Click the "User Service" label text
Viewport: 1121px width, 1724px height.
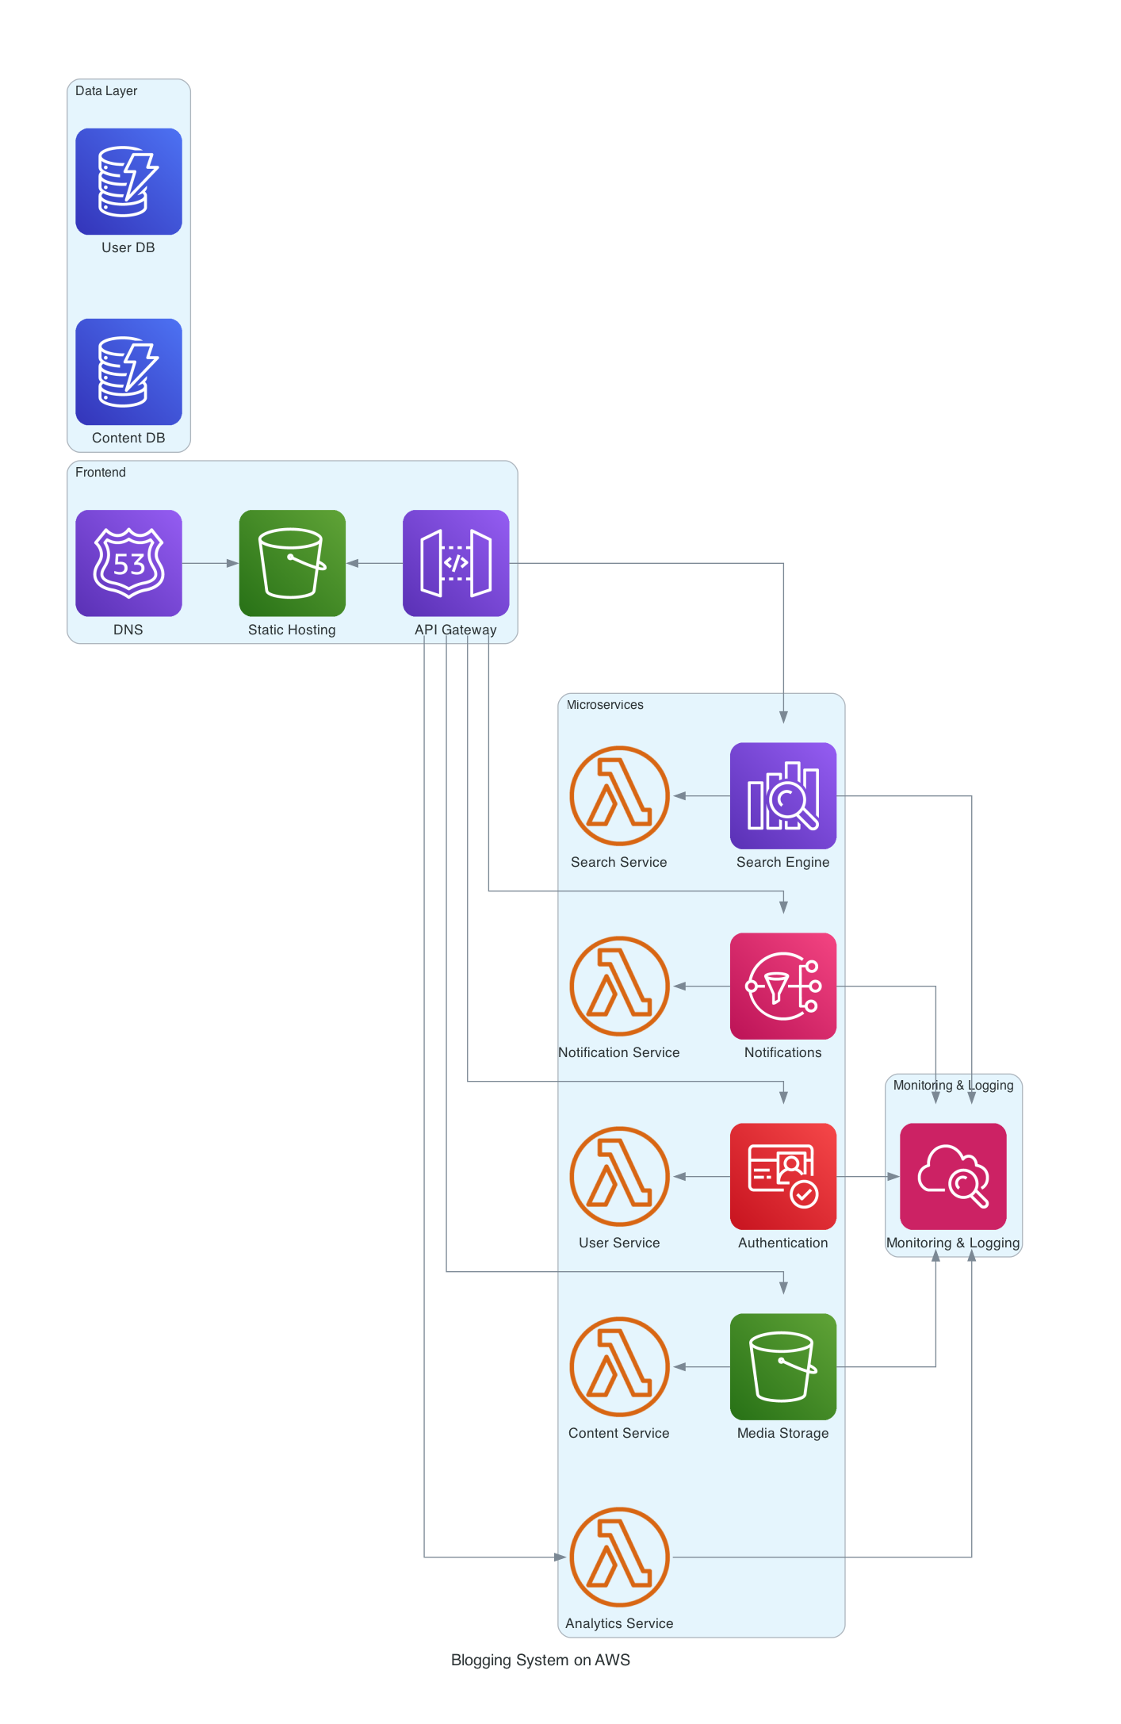click(619, 1243)
